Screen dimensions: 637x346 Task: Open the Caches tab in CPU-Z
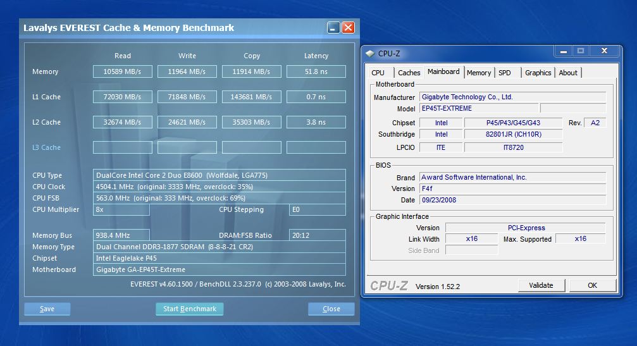click(x=409, y=73)
